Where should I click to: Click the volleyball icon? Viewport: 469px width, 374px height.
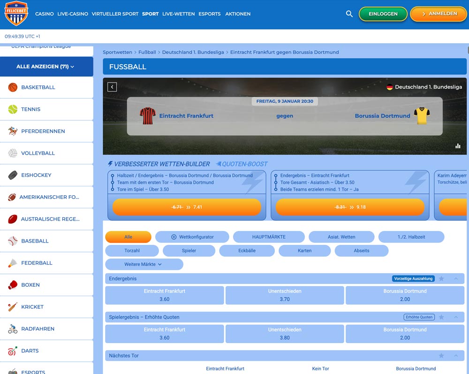[x=13, y=153]
